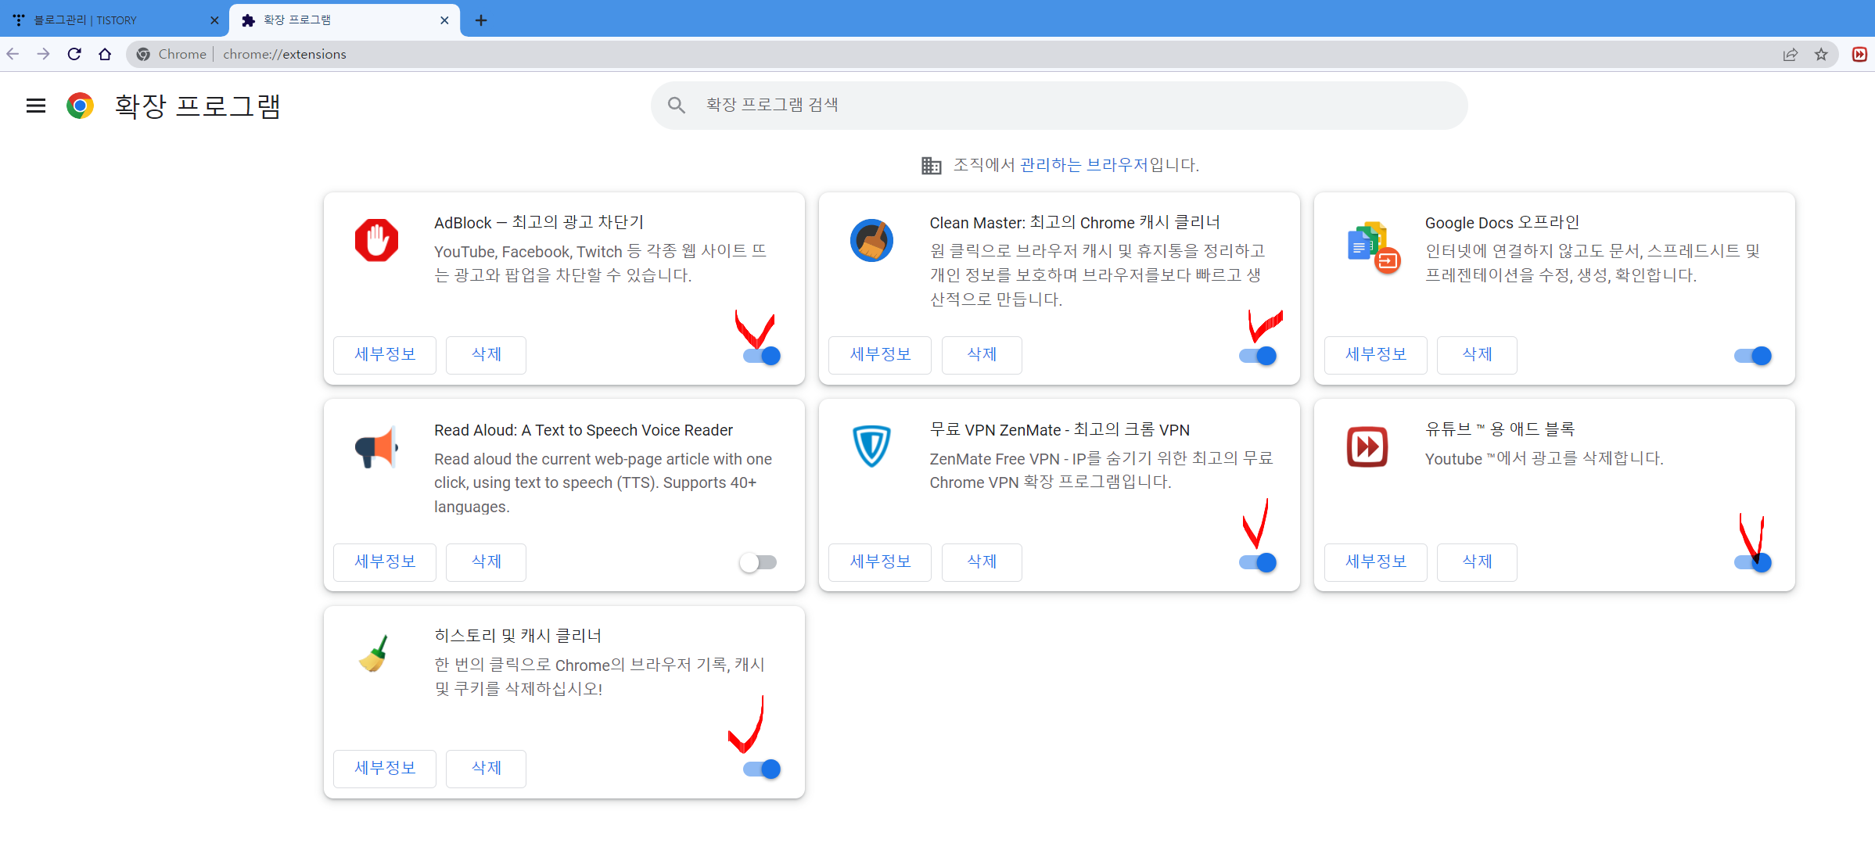Open a new browser tab
1875x868 pixels.
(x=481, y=20)
